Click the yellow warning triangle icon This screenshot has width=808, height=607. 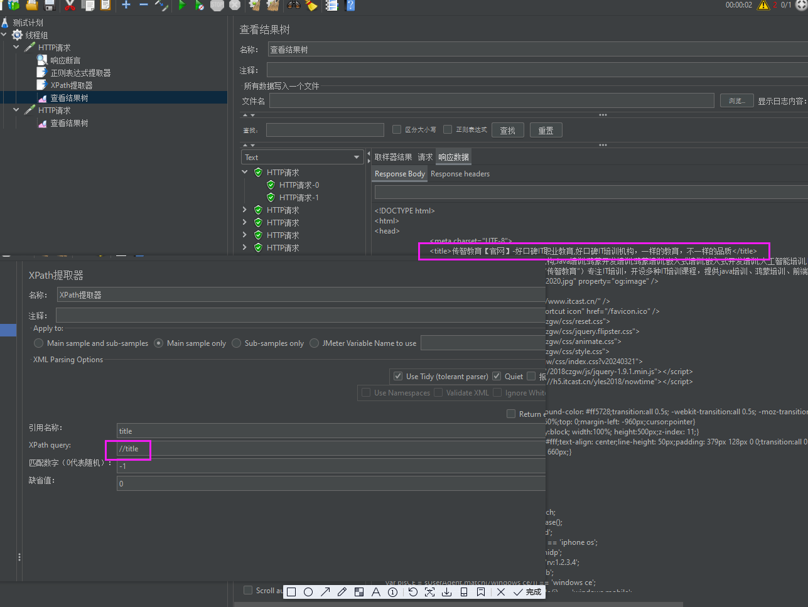point(763,5)
